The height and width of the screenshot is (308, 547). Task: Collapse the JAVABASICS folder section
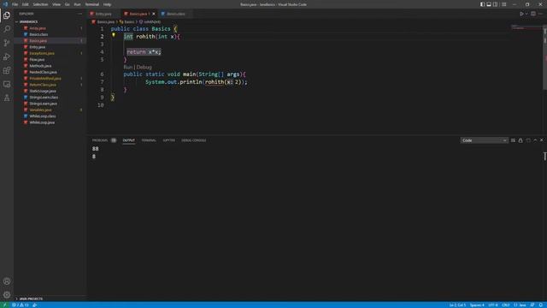28,21
